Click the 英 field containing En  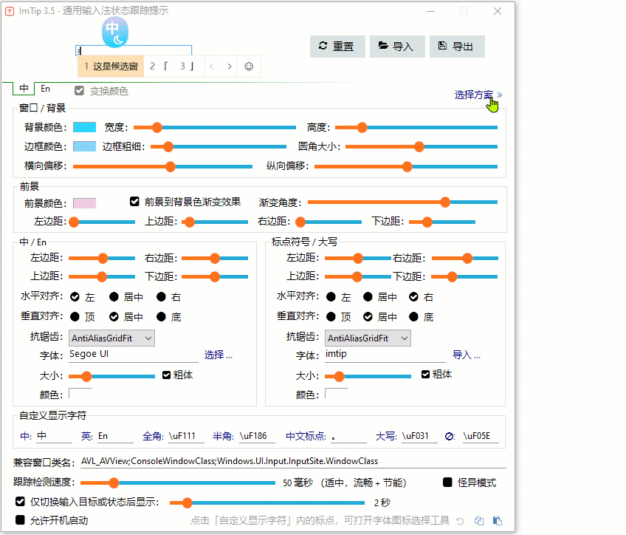pos(115,436)
